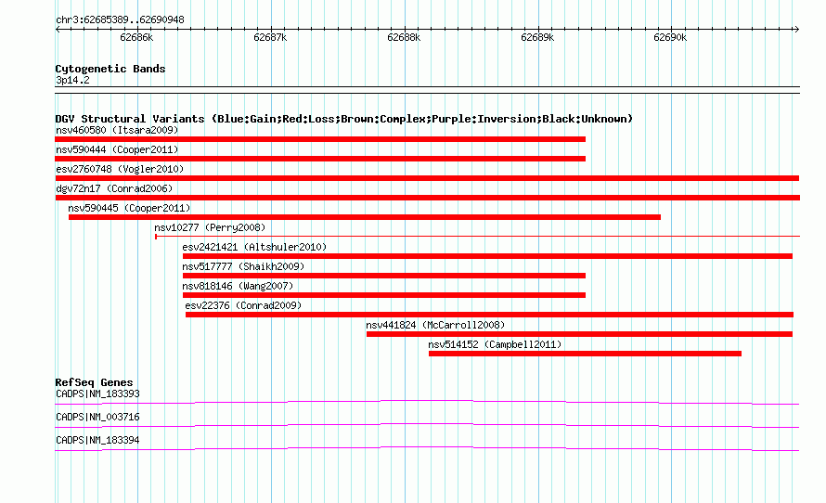Open the CADPS|NM_183393 gene label
This screenshot has width=826, height=503.
tap(97, 394)
